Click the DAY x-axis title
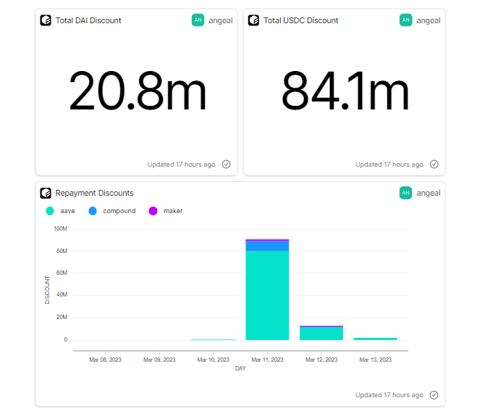The width and height of the screenshot is (485, 411). click(240, 368)
